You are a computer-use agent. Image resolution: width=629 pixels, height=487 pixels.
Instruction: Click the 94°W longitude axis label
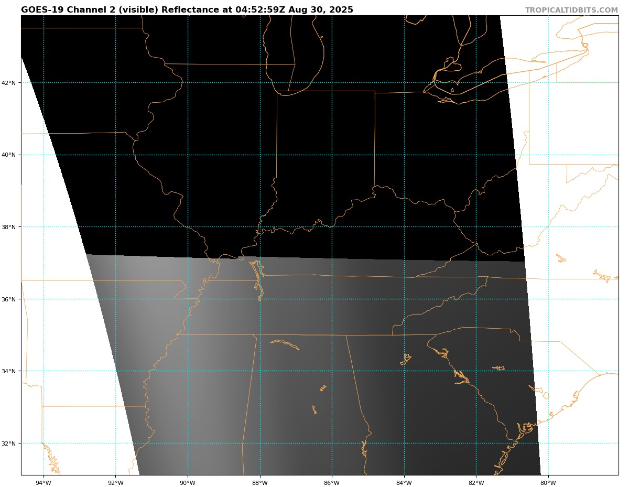coord(44,483)
